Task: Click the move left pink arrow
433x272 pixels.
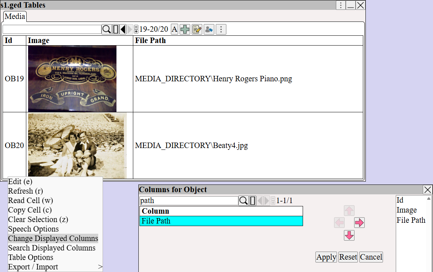Action: [339, 223]
